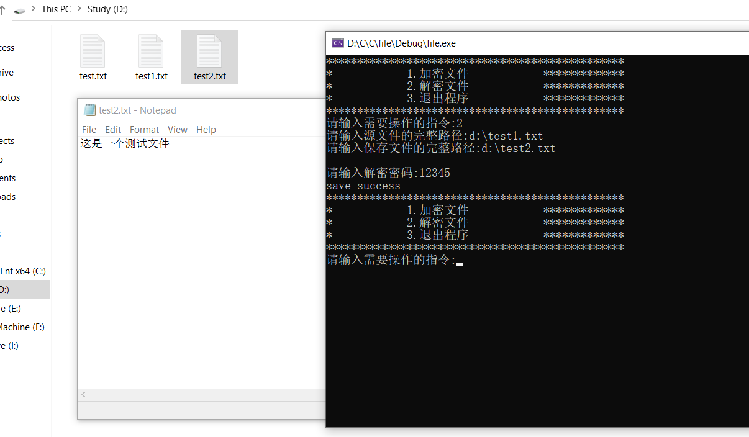Expand the chevron before This PC
Screen dimensions: 749x437
[x=34, y=9]
